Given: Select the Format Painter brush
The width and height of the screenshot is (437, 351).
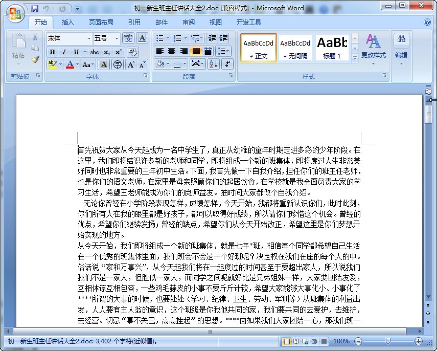Looking at the screenshot, I should pos(35,59).
